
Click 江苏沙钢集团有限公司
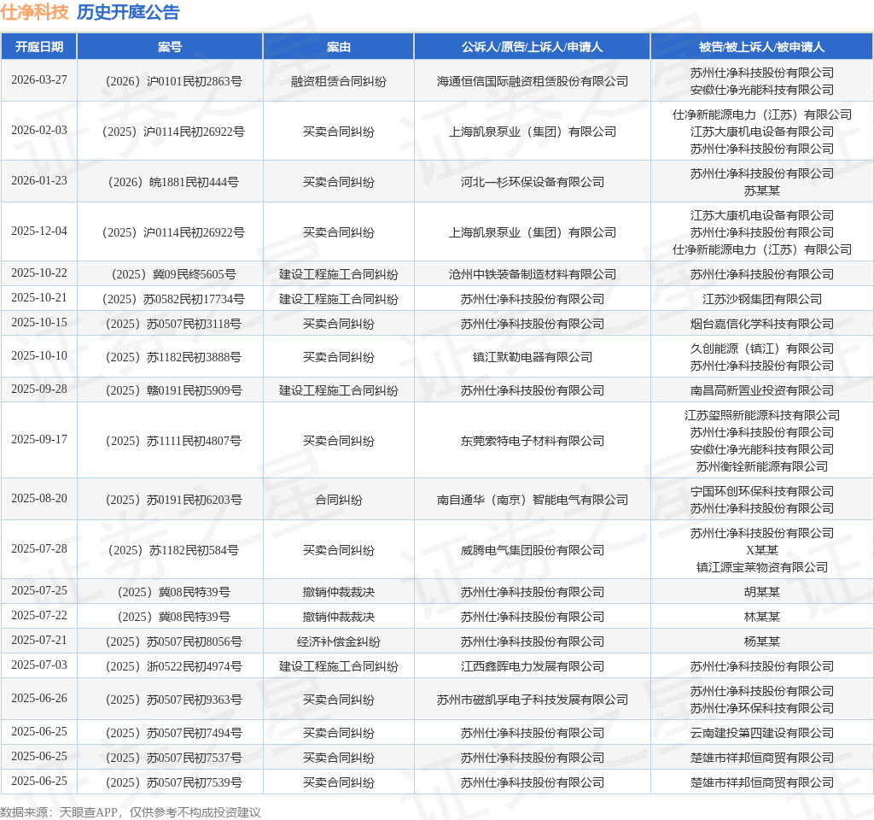[x=762, y=299]
